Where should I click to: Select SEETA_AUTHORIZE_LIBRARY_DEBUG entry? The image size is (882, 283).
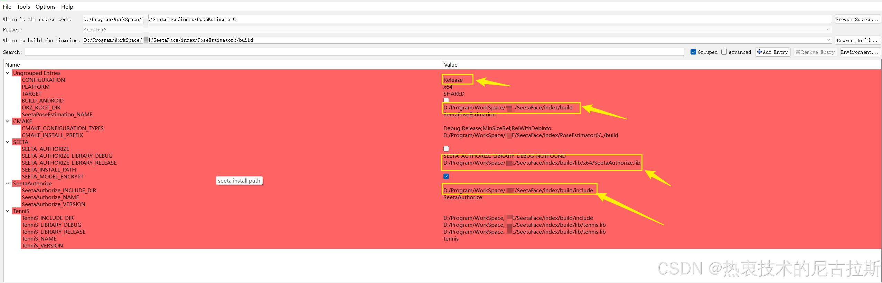67,156
